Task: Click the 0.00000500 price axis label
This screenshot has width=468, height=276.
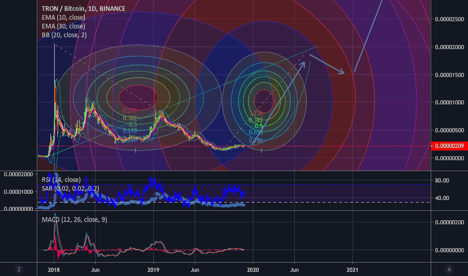Action: [x=449, y=130]
